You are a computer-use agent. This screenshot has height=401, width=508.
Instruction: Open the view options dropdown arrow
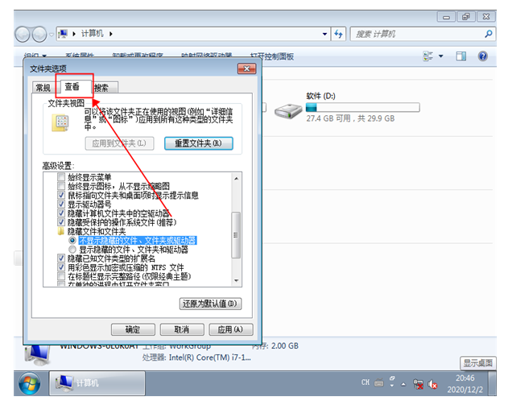pos(441,56)
